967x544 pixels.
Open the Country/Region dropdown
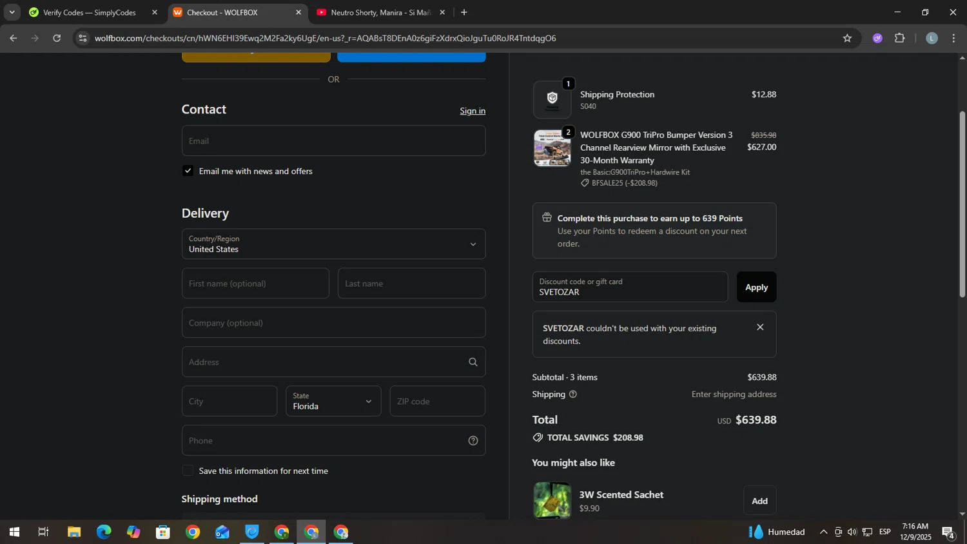(x=333, y=244)
